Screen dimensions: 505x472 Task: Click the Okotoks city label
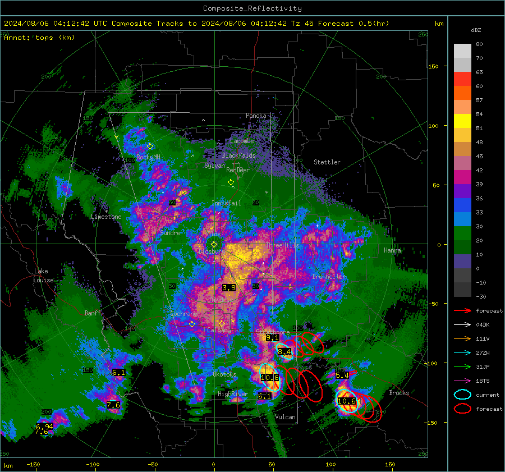pos(224,374)
